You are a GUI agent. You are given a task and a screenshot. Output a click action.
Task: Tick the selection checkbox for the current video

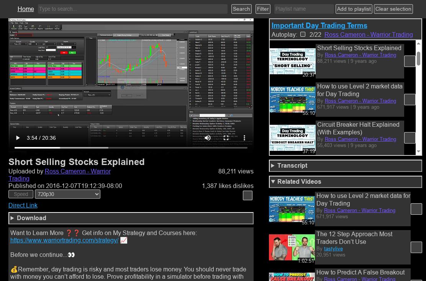click(247, 196)
